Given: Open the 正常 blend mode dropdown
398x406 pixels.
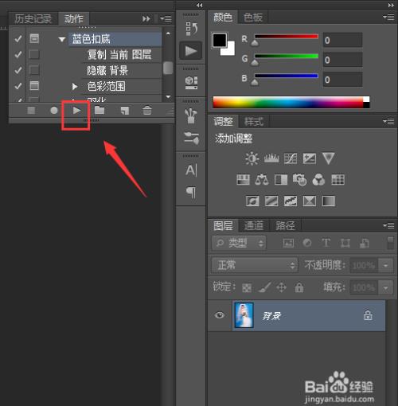Looking at the screenshot, I should pyautogui.click(x=255, y=265).
